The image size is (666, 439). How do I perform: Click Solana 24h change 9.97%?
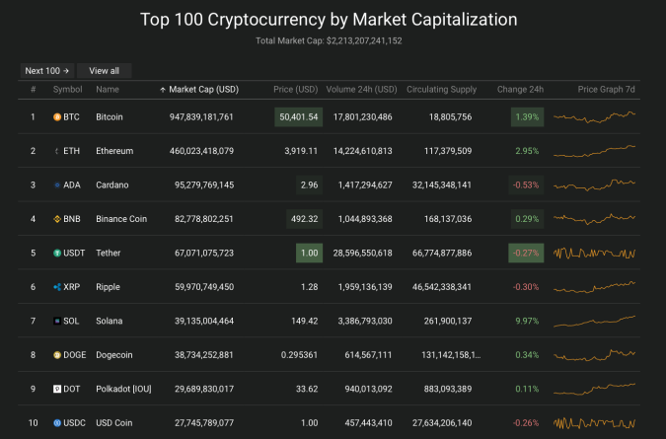pos(527,321)
